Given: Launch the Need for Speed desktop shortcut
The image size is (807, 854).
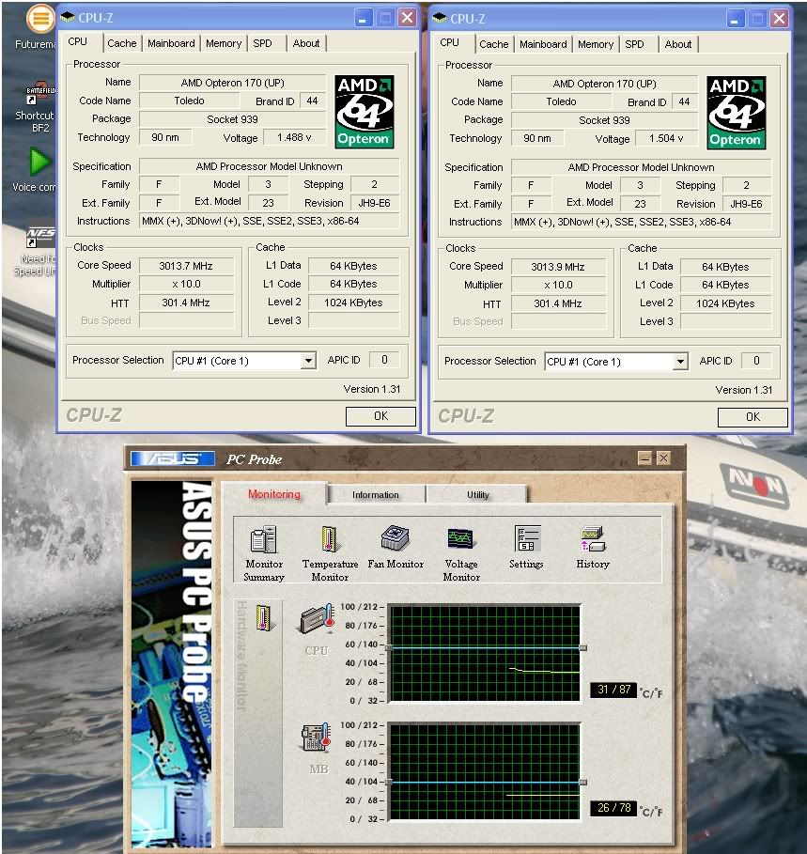Looking at the screenshot, I should coord(39,237).
